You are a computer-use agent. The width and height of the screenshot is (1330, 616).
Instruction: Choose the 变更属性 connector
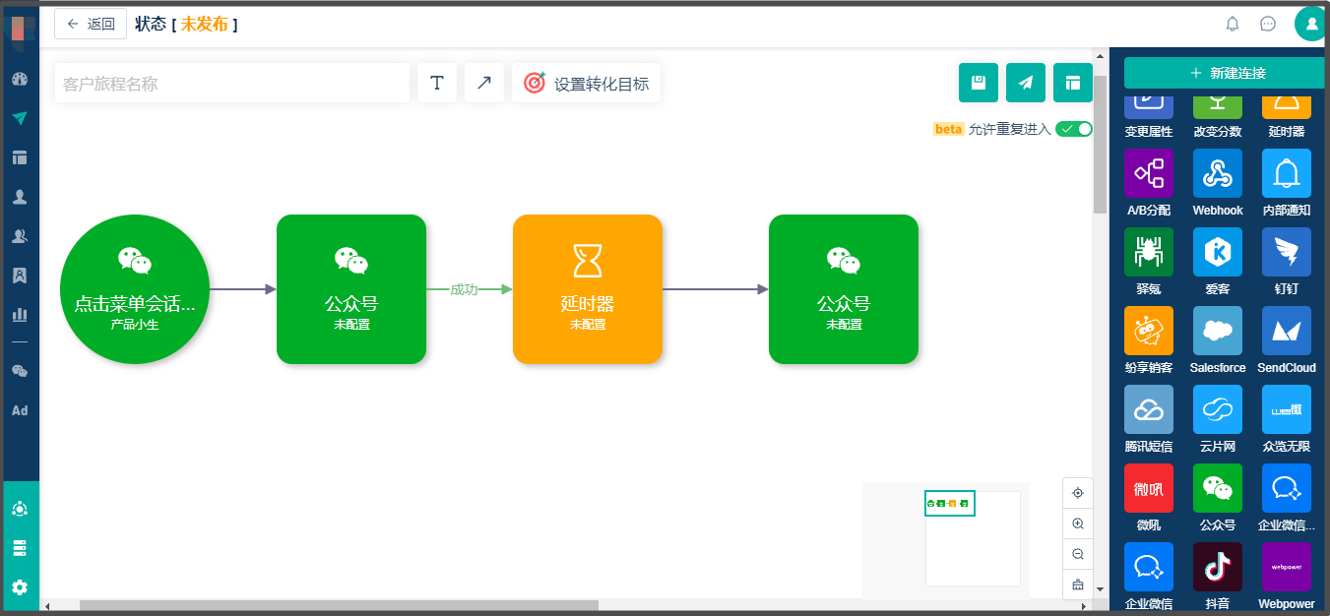(x=1149, y=116)
